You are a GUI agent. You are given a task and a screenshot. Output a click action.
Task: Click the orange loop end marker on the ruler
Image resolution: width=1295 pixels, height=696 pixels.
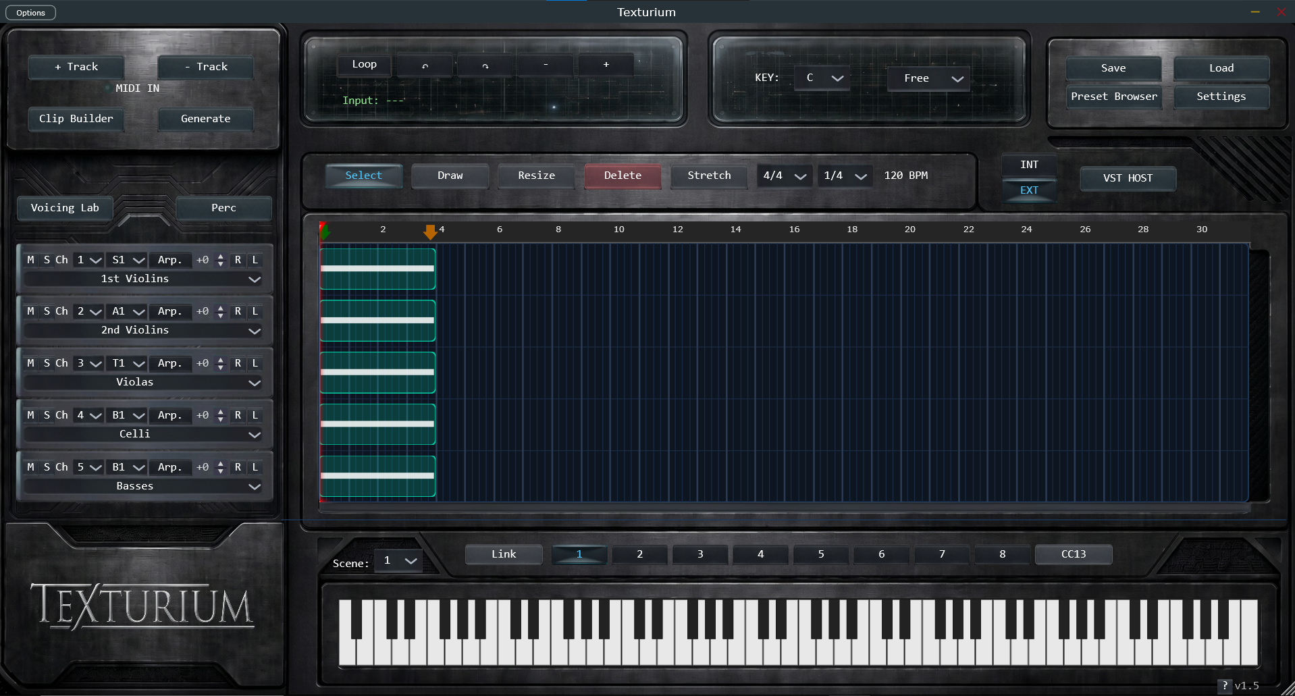click(430, 232)
